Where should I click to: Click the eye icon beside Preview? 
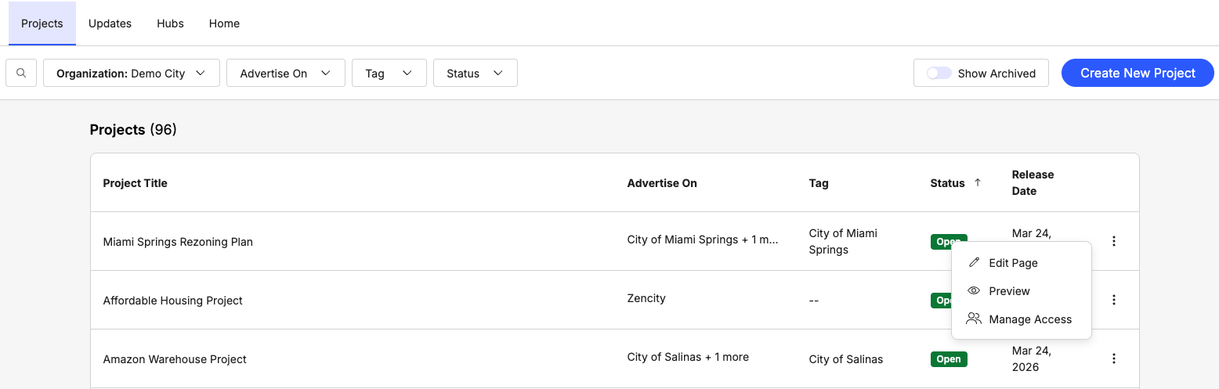(974, 291)
